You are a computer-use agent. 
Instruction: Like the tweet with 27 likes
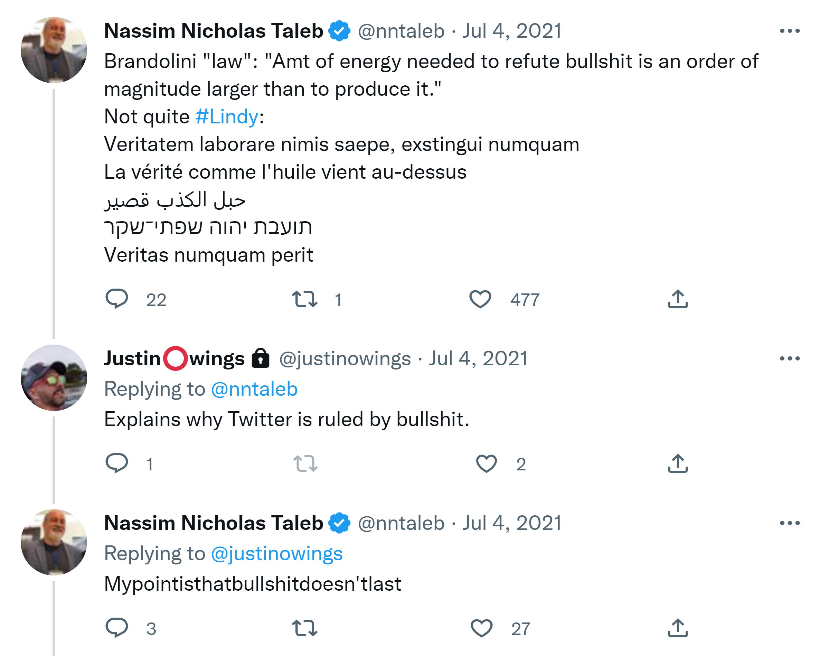click(x=482, y=628)
